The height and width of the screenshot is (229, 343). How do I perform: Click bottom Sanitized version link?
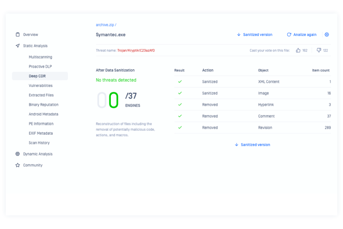click(x=255, y=144)
